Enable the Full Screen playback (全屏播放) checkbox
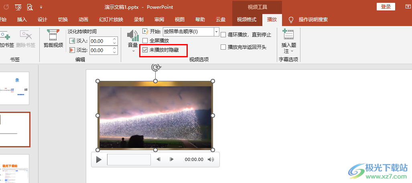412x183 pixels. click(145, 40)
